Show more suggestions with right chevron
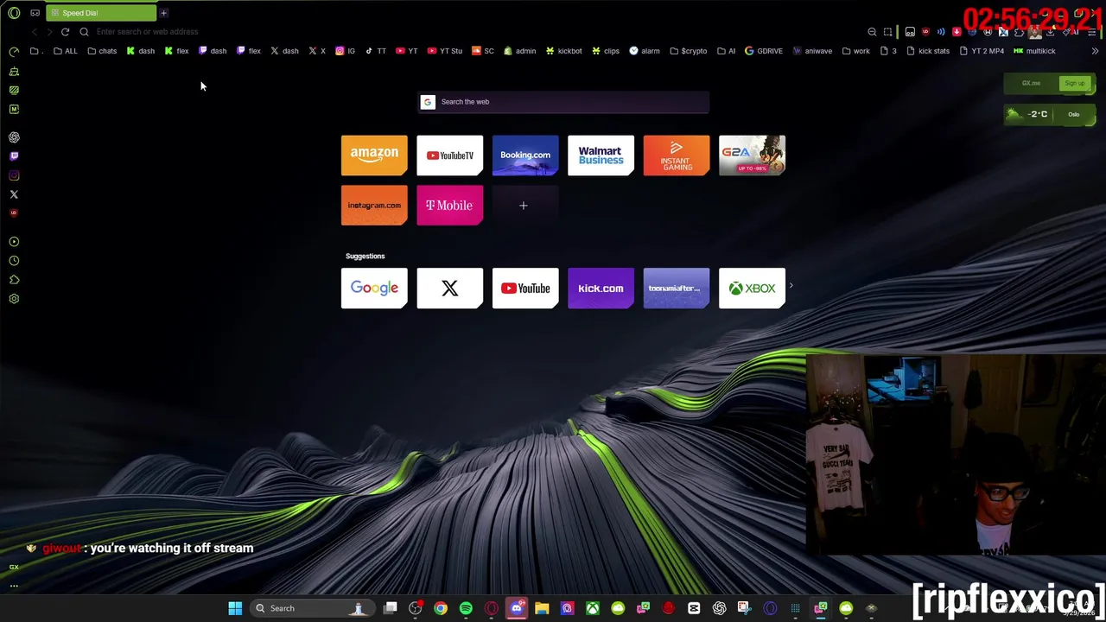This screenshot has width=1106, height=622. tap(791, 286)
